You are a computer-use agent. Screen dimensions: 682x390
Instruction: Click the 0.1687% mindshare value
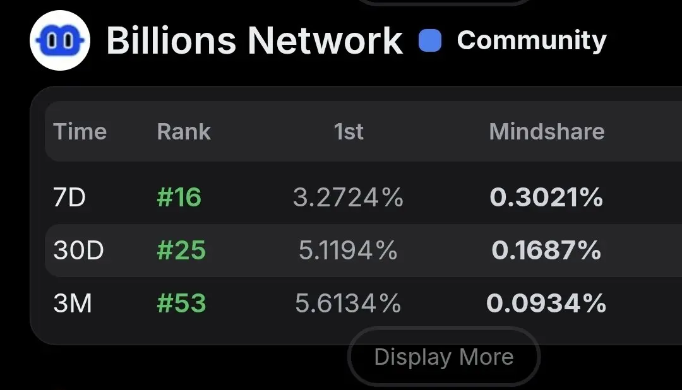tap(546, 251)
